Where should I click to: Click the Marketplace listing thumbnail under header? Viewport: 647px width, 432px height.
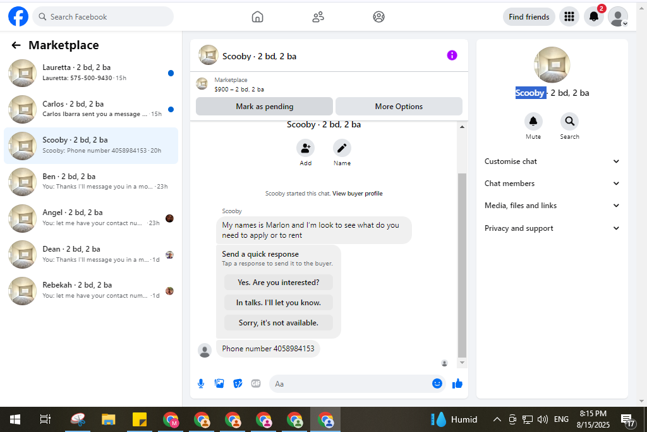click(x=202, y=84)
